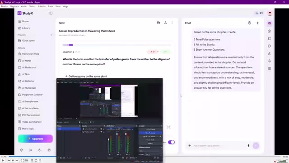
Task: Open the Subtitle menu in VLC
Action: [42, 6]
